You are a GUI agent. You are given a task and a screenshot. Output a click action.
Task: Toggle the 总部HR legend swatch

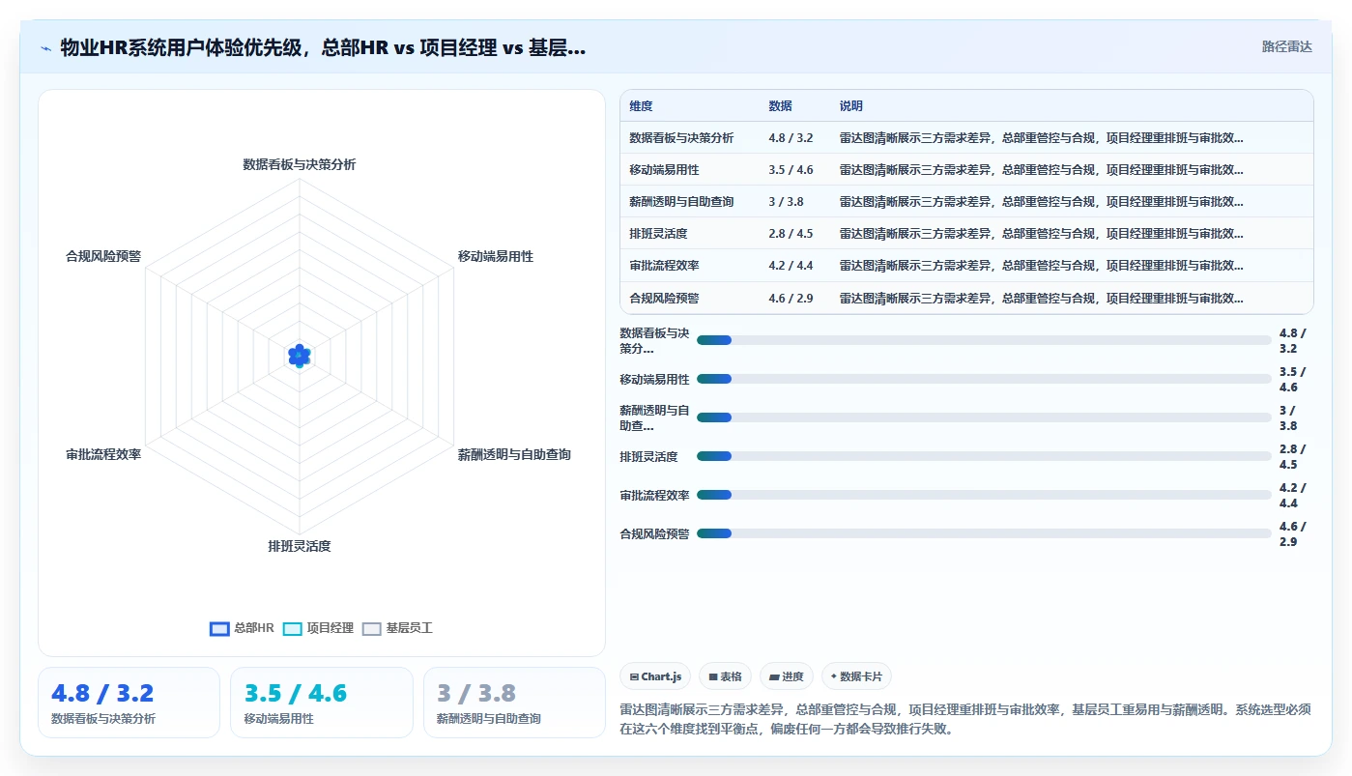click(x=219, y=629)
